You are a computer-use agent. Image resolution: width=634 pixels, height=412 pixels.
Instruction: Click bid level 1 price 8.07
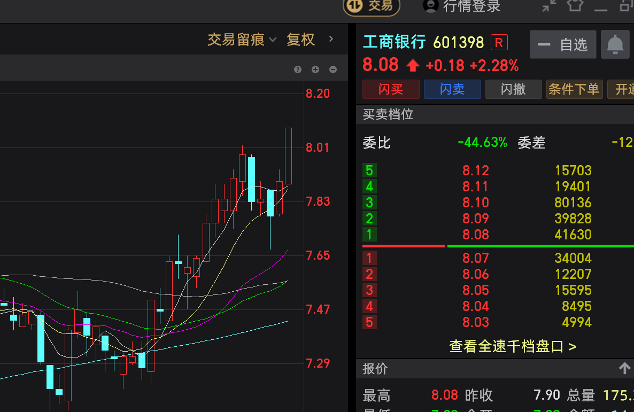tap(476, 258)
